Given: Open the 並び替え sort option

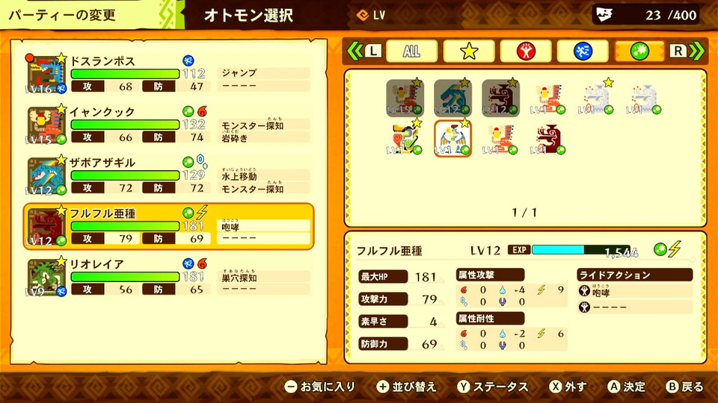Looking at the screenshot, I should point(406,387).
